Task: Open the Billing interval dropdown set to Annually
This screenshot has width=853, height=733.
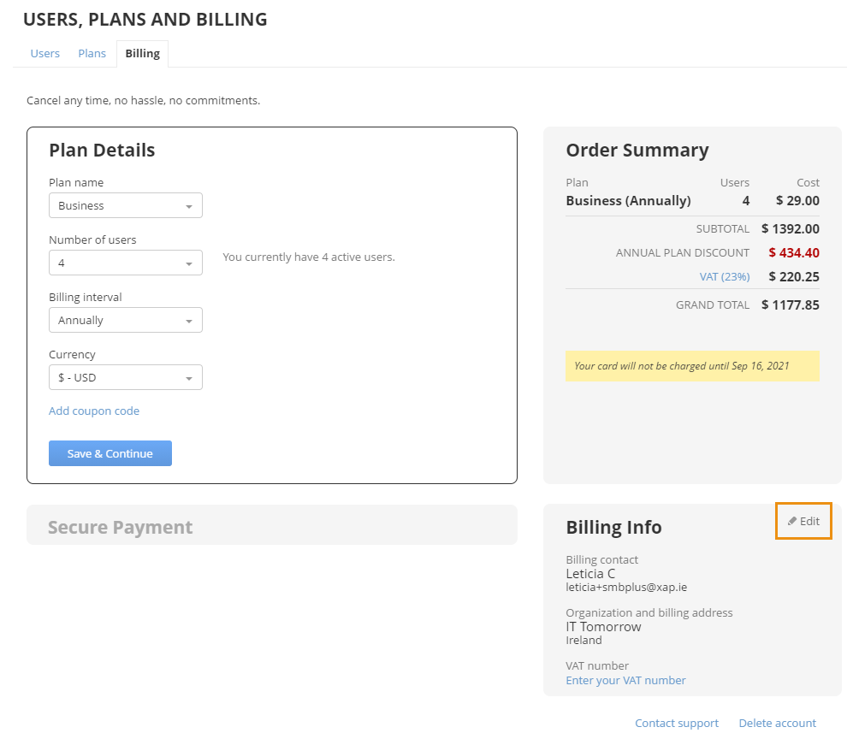Action: [125, 320]
